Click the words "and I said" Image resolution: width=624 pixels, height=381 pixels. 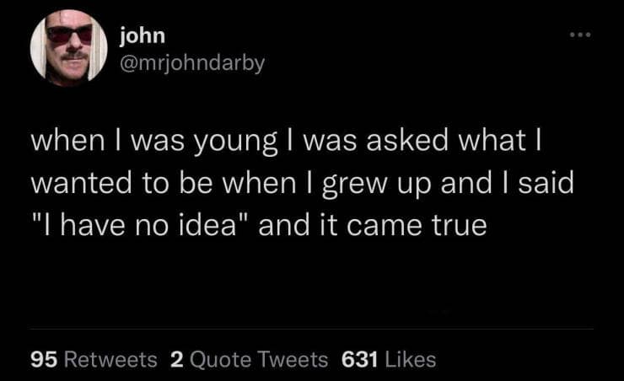[x=517, y=185]
